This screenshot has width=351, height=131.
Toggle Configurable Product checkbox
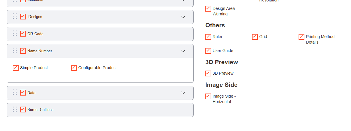coord(74,68)
